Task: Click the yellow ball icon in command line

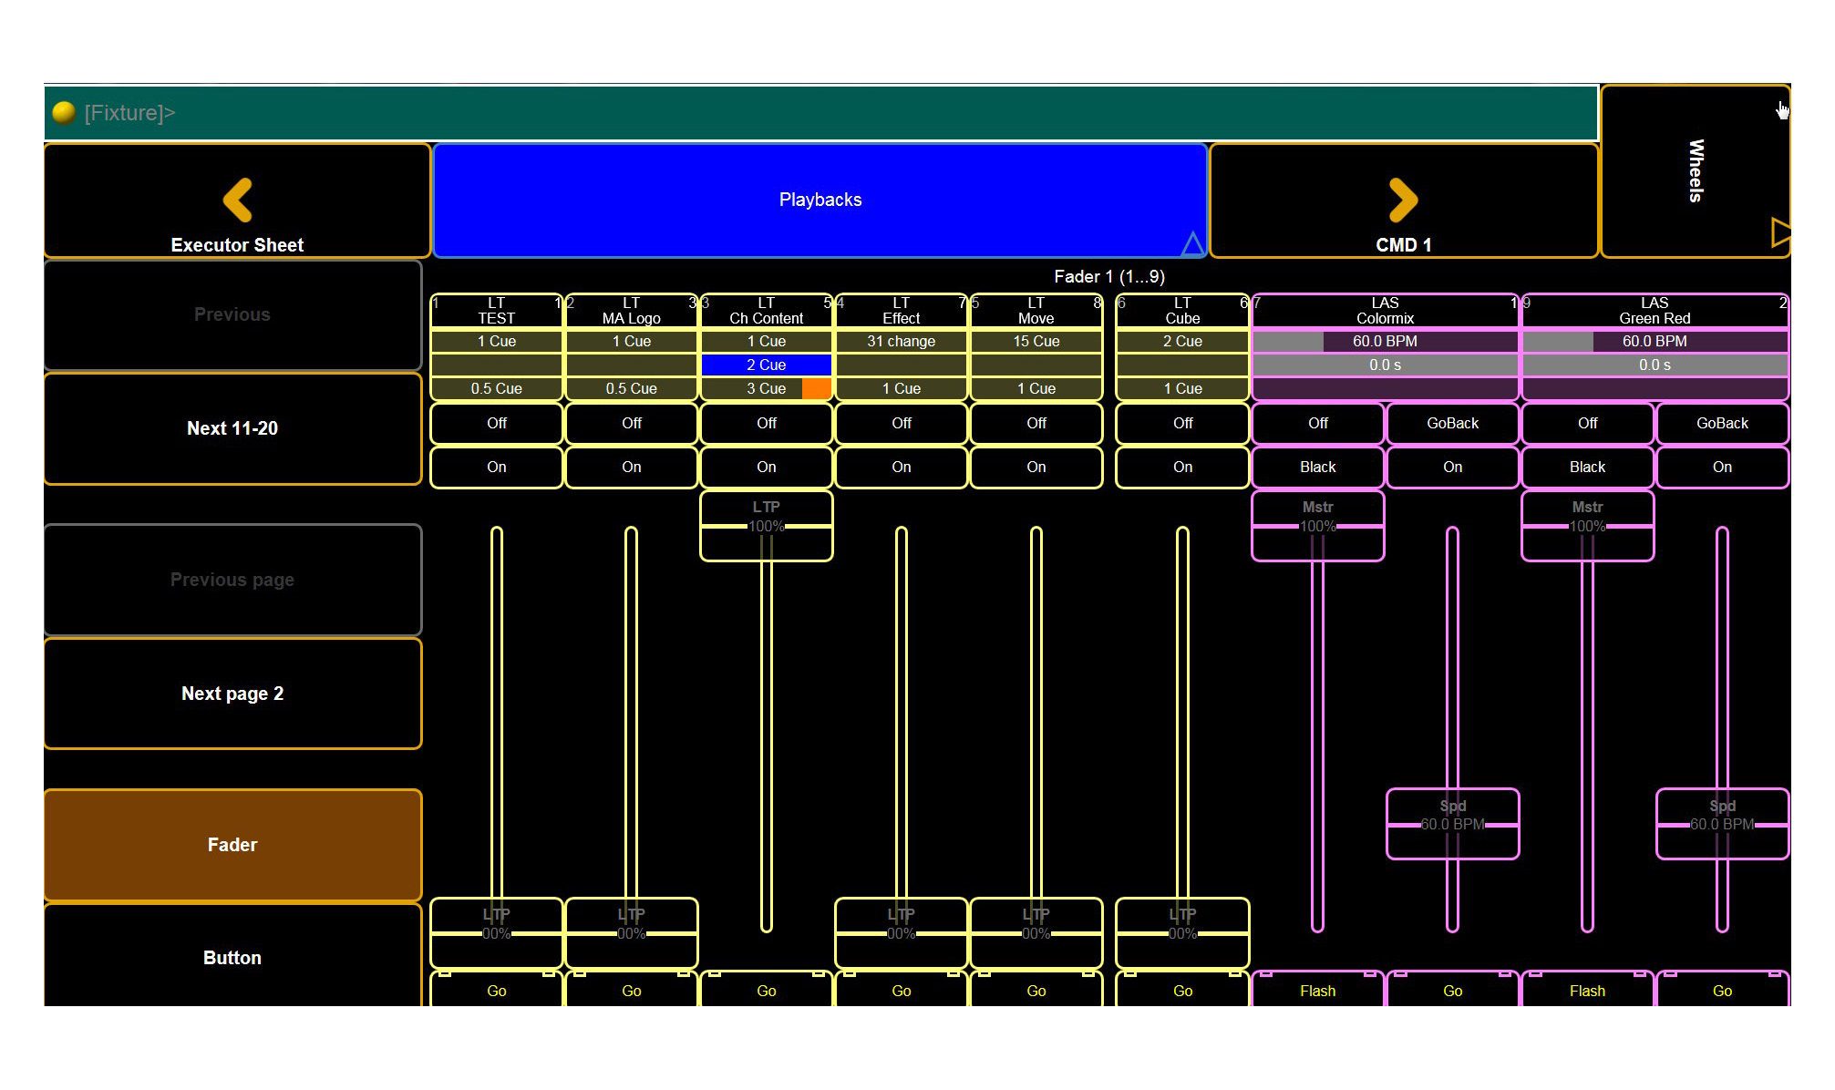Action: (64, 113)
